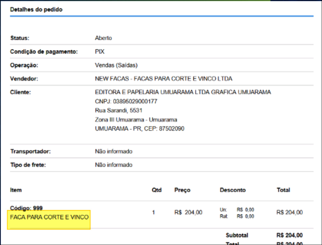Viewport: 322px width, 245px height.
Task: Click "Não informado" in the Tipo de frete row
Action: tap(114, 165)
